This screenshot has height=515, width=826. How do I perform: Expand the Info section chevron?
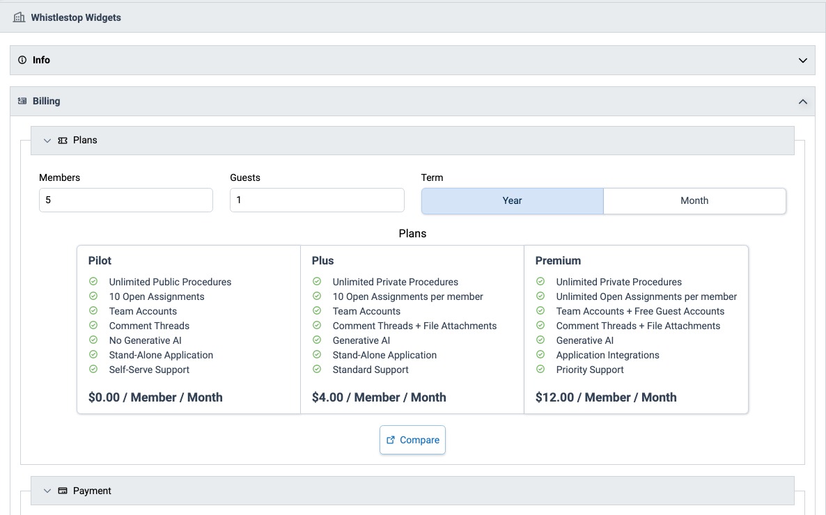pyautogui.click(x=803, y=61)
